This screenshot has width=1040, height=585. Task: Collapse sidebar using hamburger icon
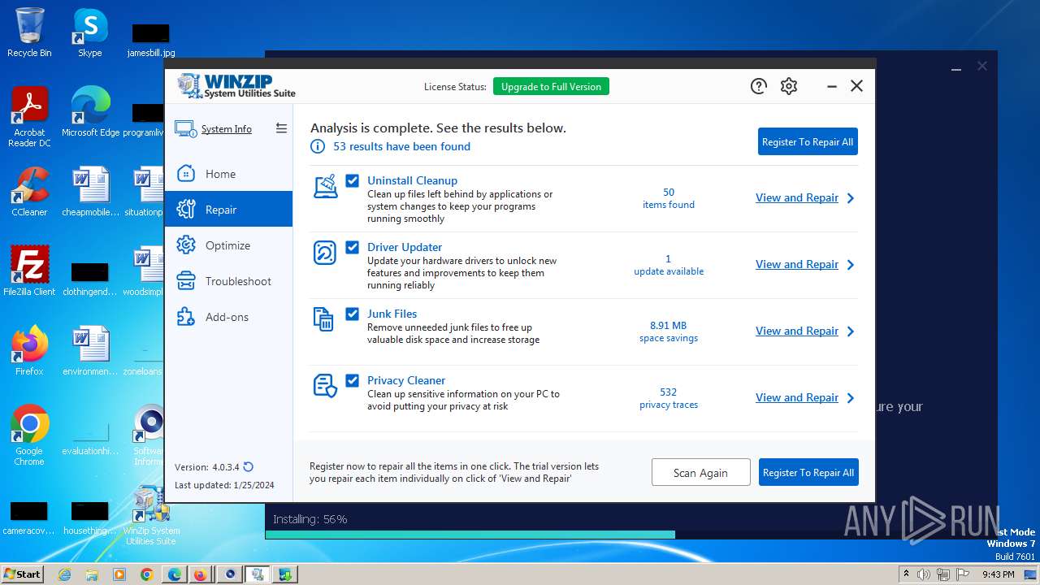point(281,128)
